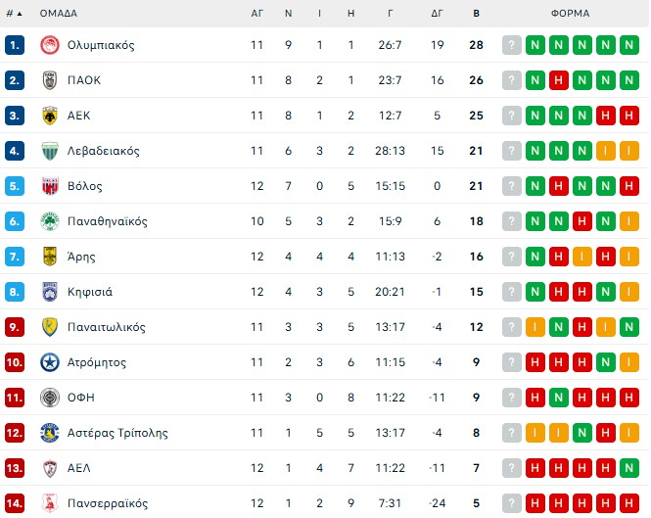Click the ΟΦΗ team badge icon
This screenshot has width=651, height=518.
click(x=50, y=398)
